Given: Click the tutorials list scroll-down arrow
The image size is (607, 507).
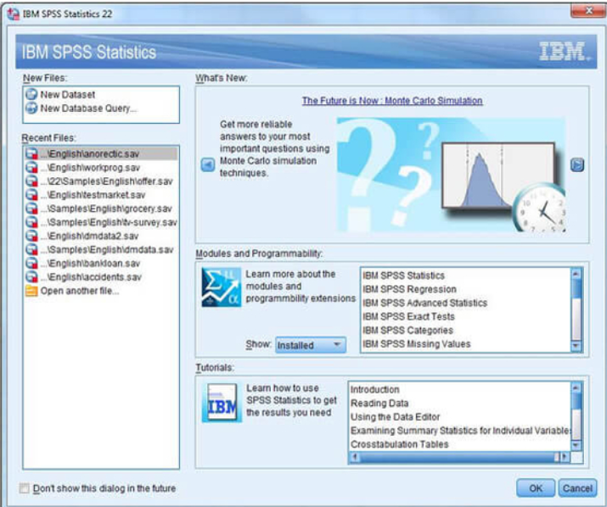Looking at the screenshot, I should click(576, 445).
